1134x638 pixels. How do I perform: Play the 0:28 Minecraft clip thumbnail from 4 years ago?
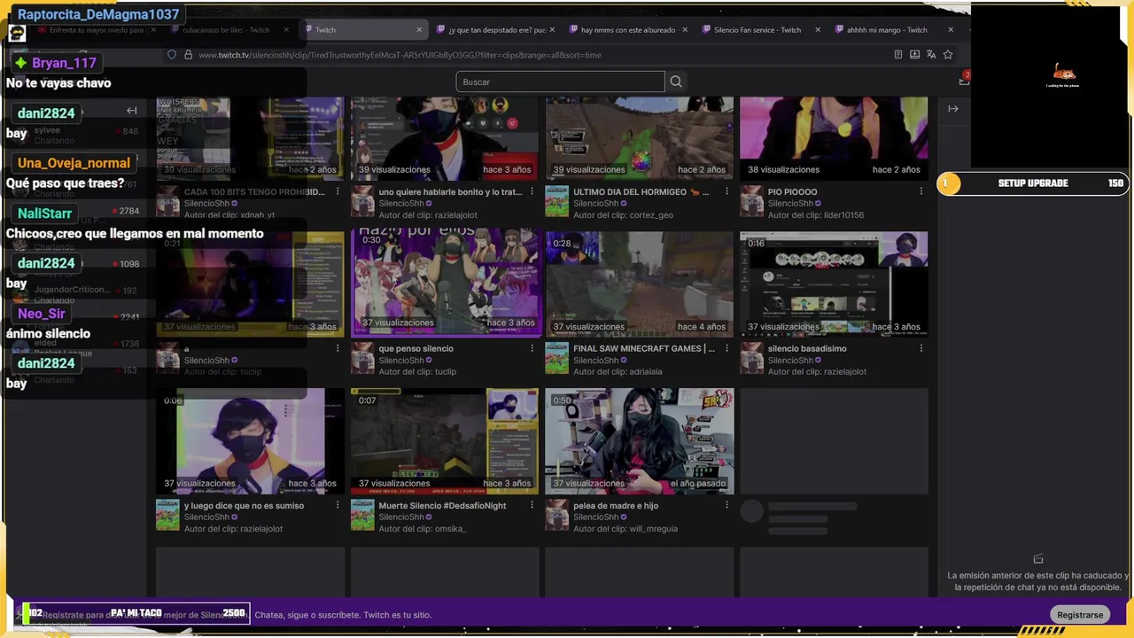(x=640, y=284)
